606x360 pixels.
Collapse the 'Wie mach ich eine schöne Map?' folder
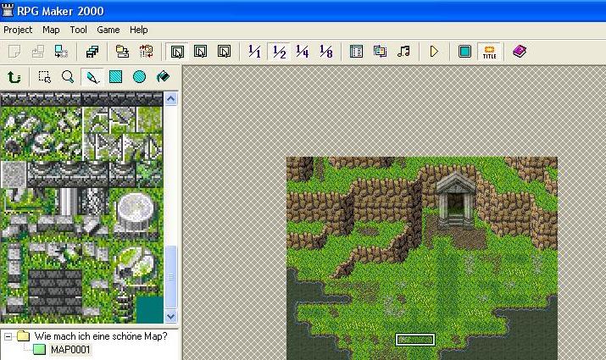point(8,336)
